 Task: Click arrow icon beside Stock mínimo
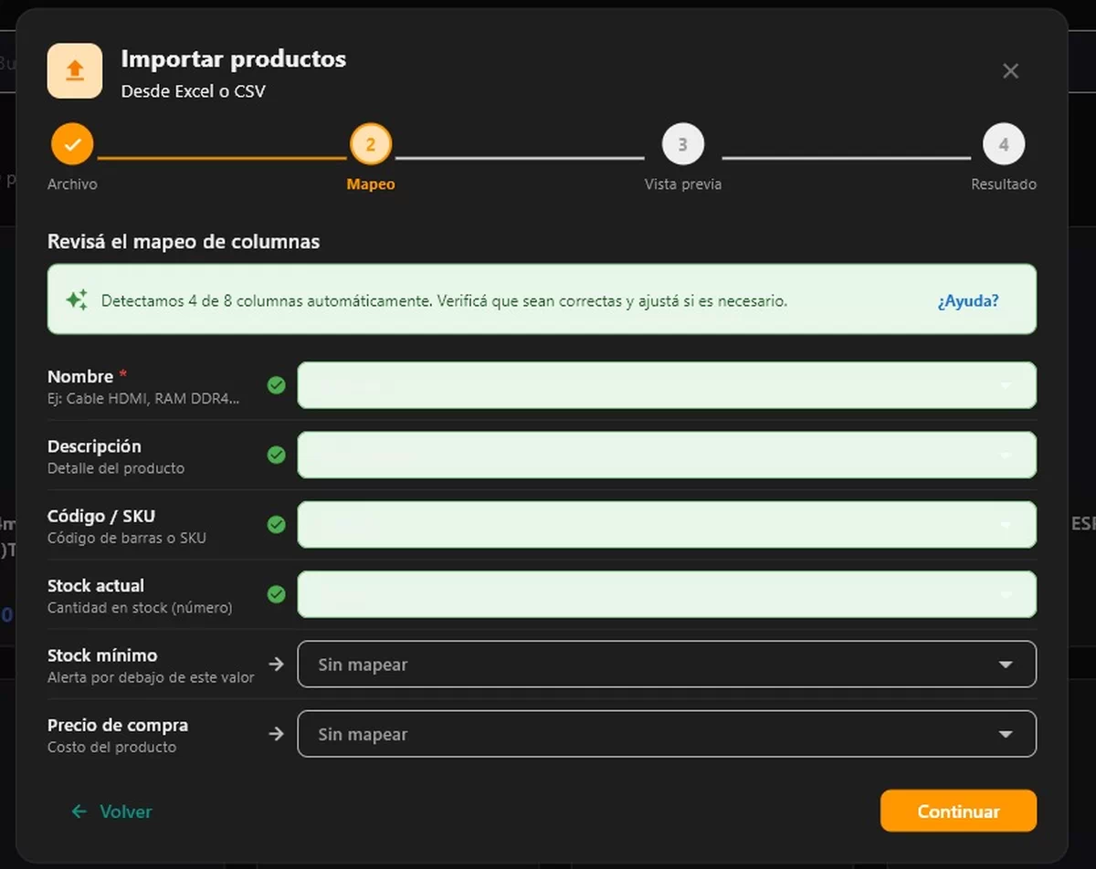[276, 665]
